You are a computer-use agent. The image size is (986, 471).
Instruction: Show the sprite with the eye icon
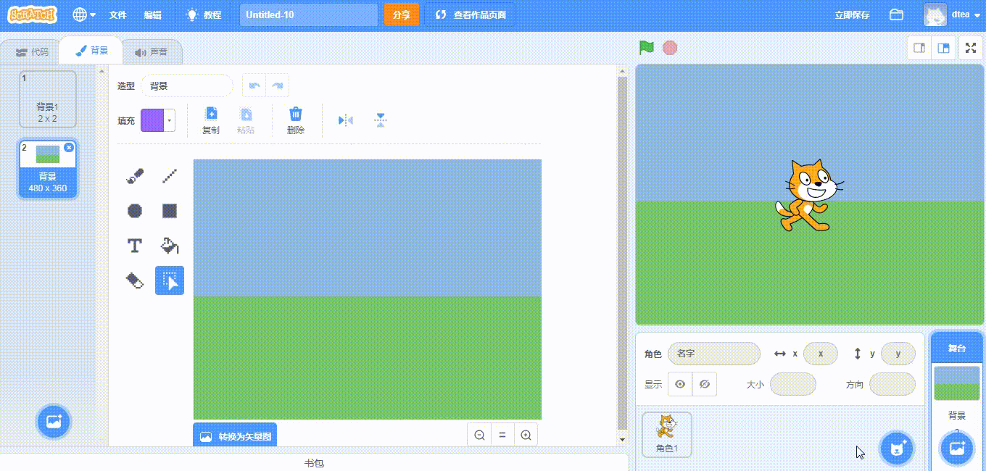pos(680,384)
